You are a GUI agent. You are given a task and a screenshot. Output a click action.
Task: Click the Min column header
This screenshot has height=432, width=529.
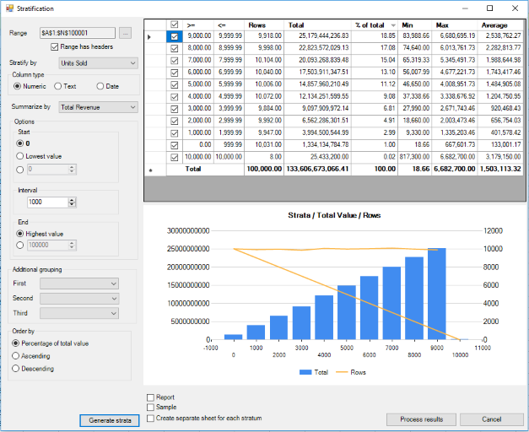click(414, 25)
